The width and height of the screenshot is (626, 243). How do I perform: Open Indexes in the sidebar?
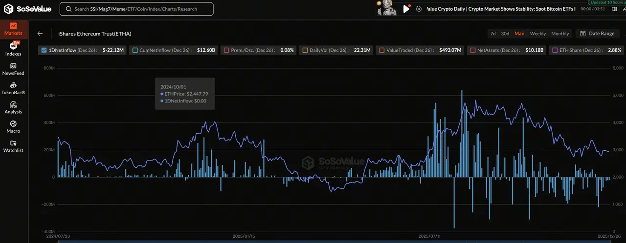click(13, 49)
